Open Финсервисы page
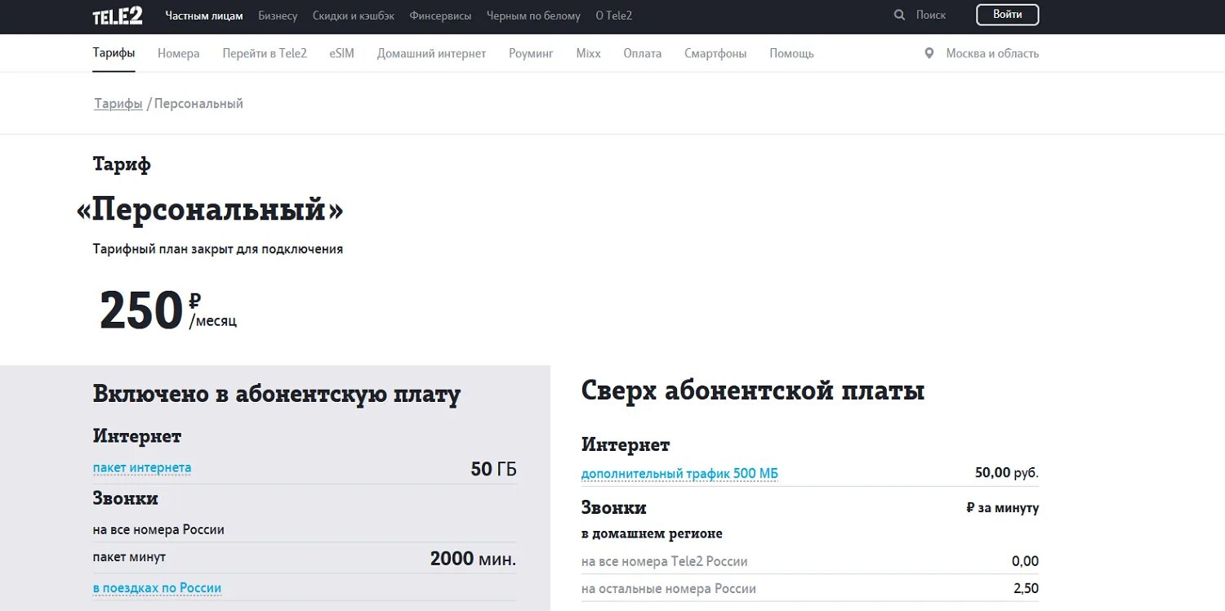Viewport: 1225px width, 611px height. 440,16
